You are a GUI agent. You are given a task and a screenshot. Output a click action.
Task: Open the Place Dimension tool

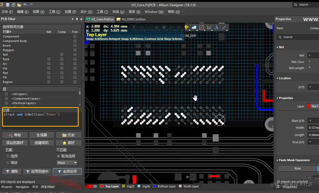[209, 27]
